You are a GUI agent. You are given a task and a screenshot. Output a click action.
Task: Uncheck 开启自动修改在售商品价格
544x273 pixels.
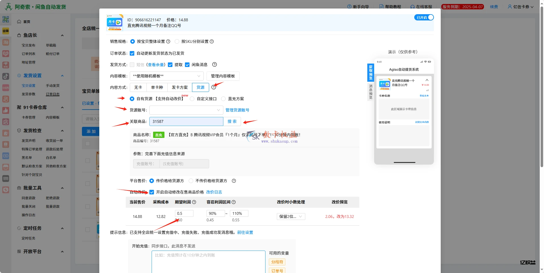pos(152,192)
